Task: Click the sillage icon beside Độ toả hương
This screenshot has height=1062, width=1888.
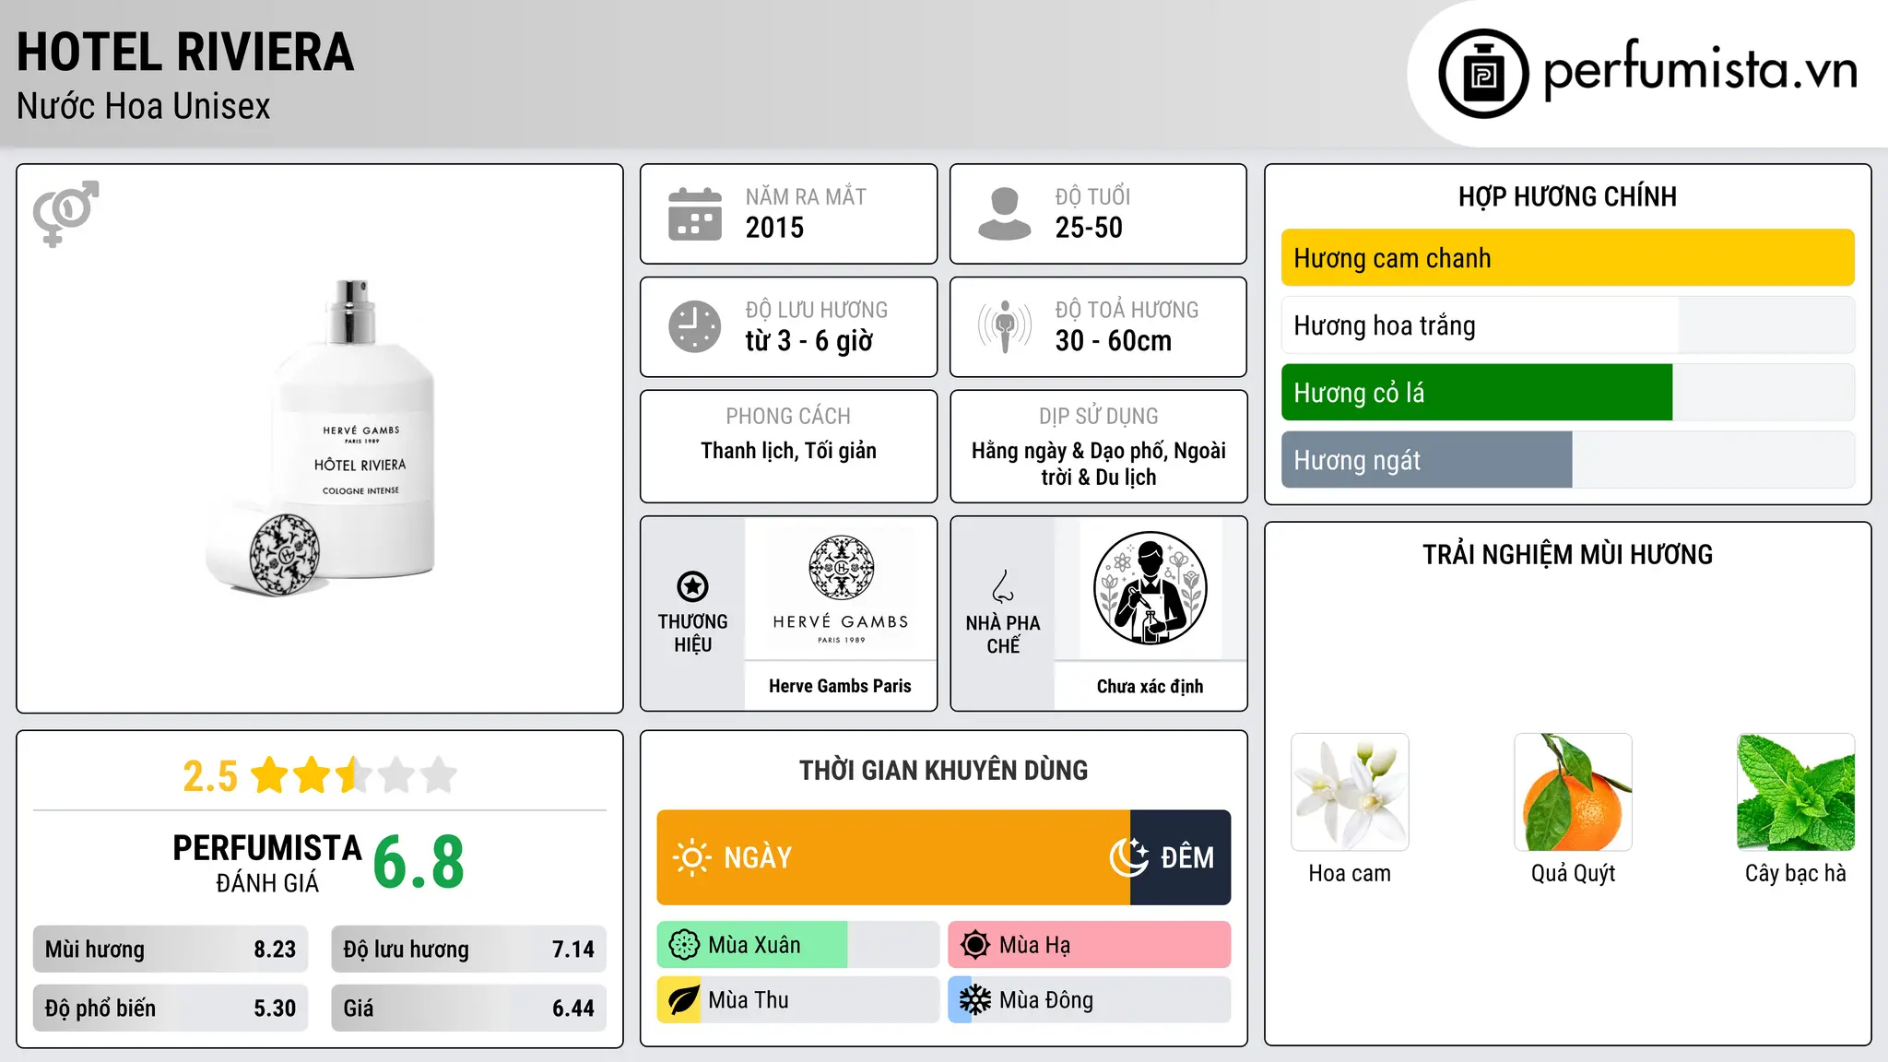Action: click(x=1005, y=326)
